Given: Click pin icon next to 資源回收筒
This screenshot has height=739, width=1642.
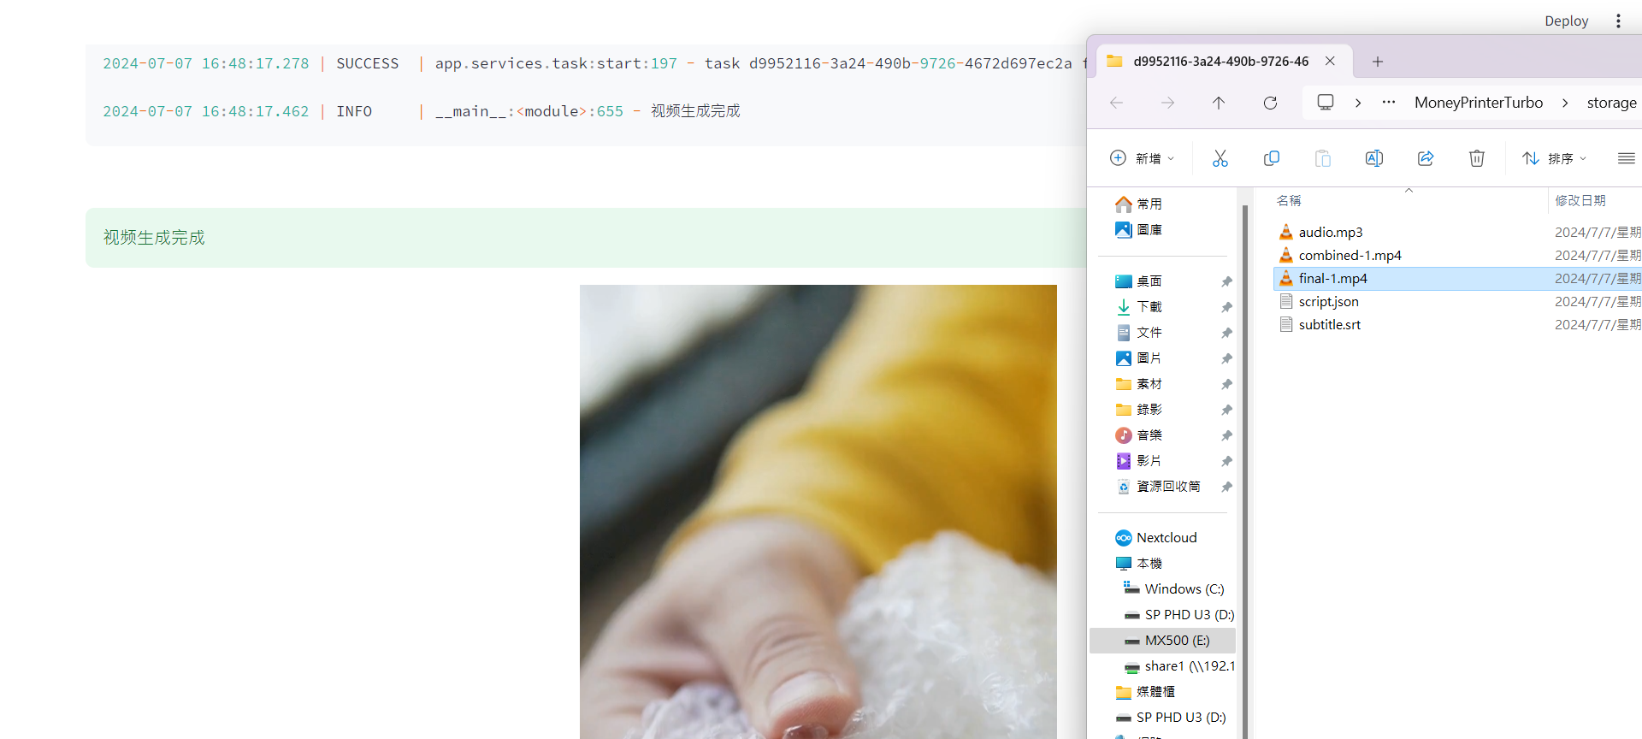Looking at the screenshot, I should [1226, 487].
